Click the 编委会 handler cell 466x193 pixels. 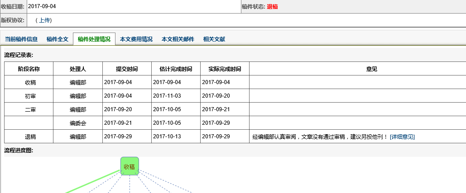tap(78, 123)
